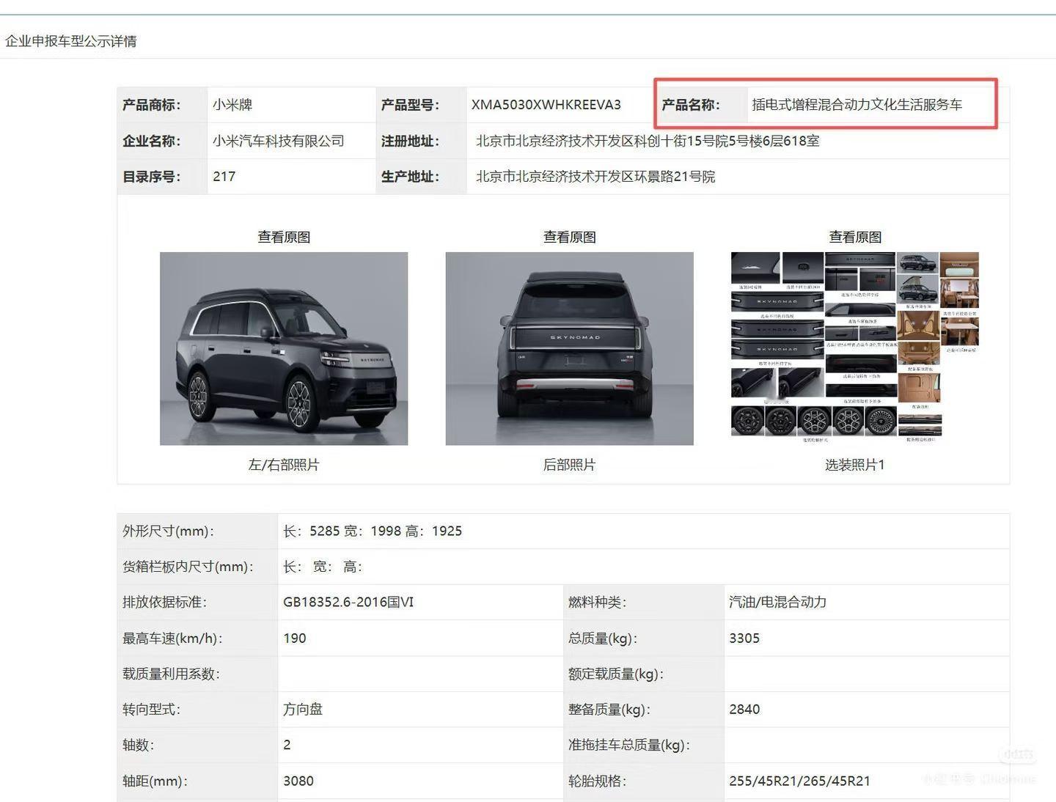Click the 排放依据标准 label
Image resolution: width=1056 pixels, height=802 pixels.
pos(164,602)
